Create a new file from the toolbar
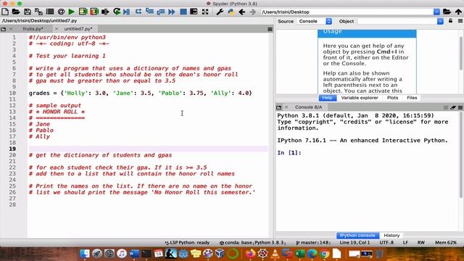This screenshot has height=261, width=464. [5, 12]
